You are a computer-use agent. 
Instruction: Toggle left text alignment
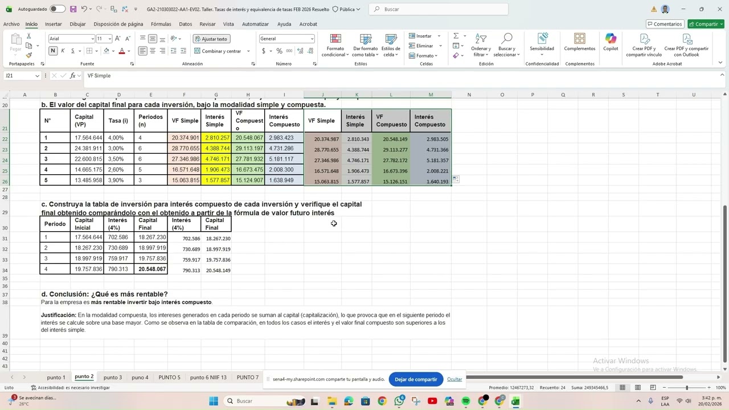click(x=143, y=51)
